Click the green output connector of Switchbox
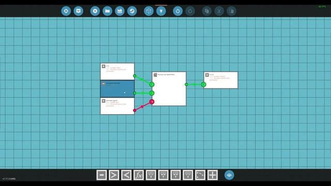 tap(186, 84)
